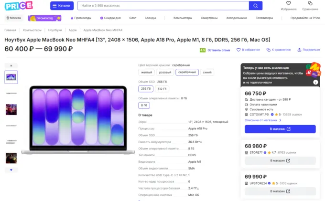
Task: Select 512 Гб SSD option
Action: point(162,89)
